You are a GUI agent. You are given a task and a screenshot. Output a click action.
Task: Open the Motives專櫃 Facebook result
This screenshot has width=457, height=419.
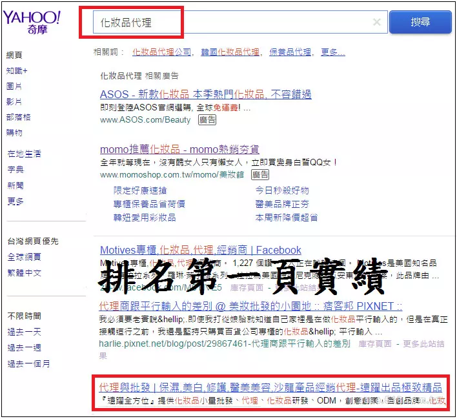pos(201,250)
